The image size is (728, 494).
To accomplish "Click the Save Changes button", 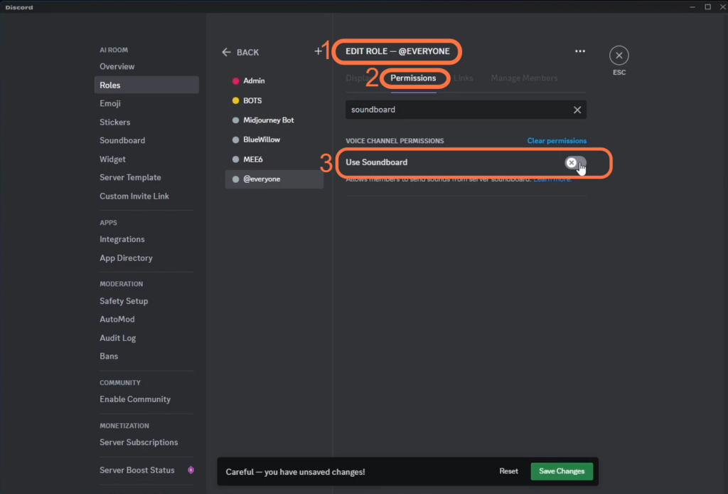I will click(562, 471).
